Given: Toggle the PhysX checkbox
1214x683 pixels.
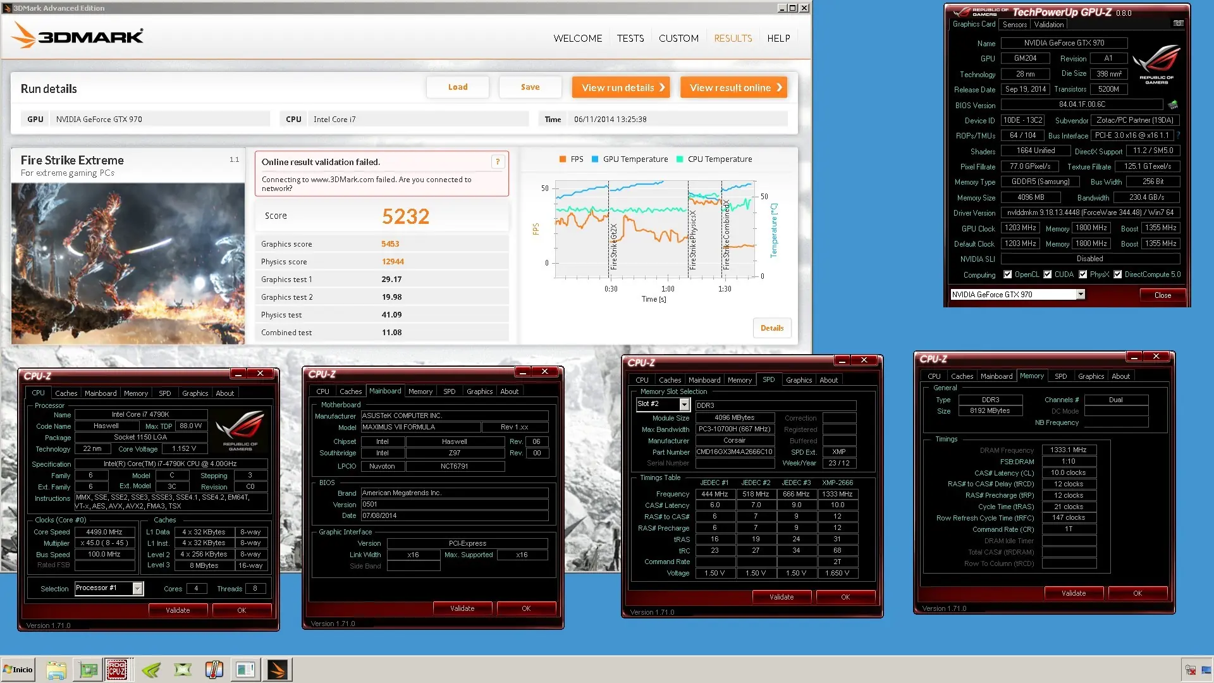Looking at the screenshot, I should tap(1083, 274).
